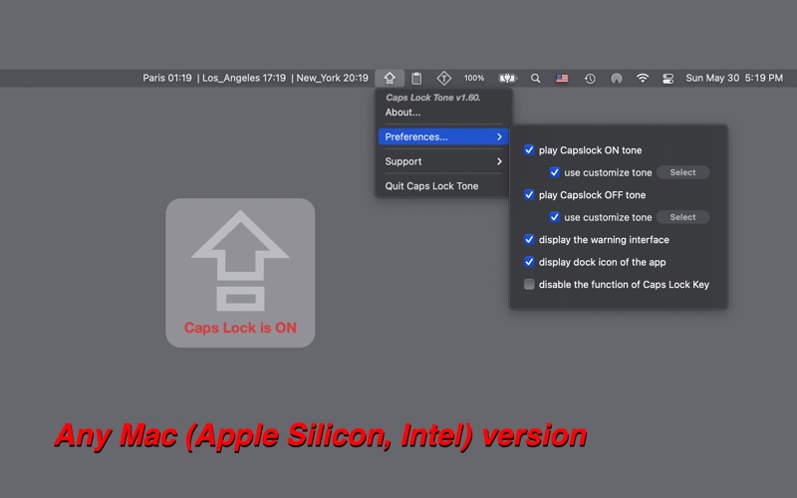Open the Support submenu item
This screenshot has width=797, height=498.
click(442, 161)
